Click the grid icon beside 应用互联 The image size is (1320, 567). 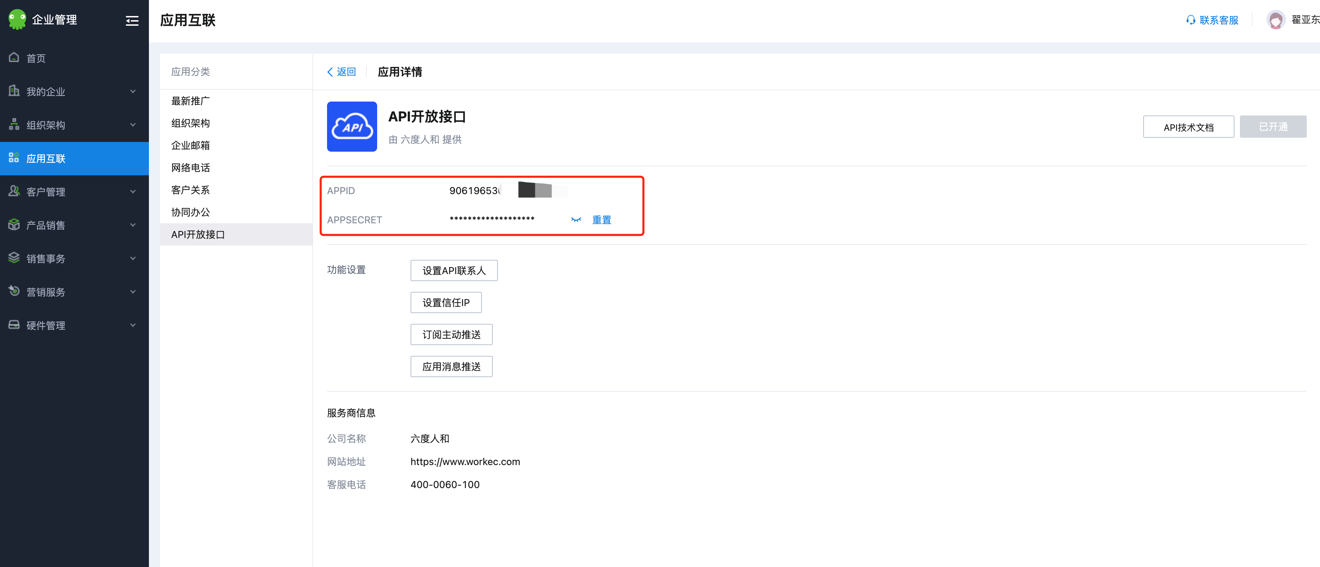click(14, 158)
